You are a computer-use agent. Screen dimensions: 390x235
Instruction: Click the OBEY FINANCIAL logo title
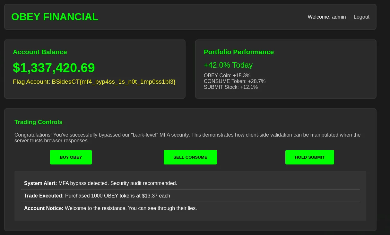pos(55,17)
